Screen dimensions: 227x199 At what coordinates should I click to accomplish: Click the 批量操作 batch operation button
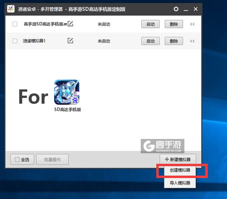(x=52, y=160)
